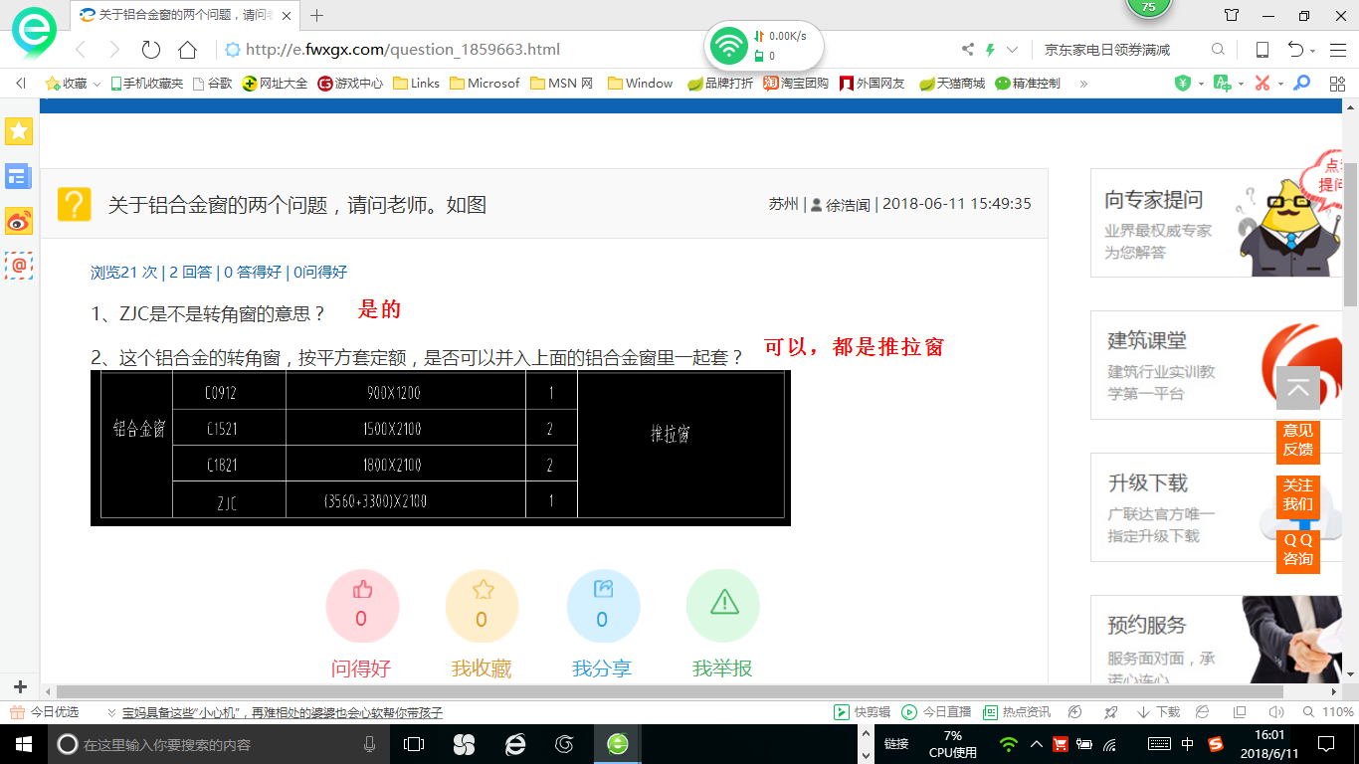
Task: Click the 110% zoom level control
Action: coord(1329,712)
